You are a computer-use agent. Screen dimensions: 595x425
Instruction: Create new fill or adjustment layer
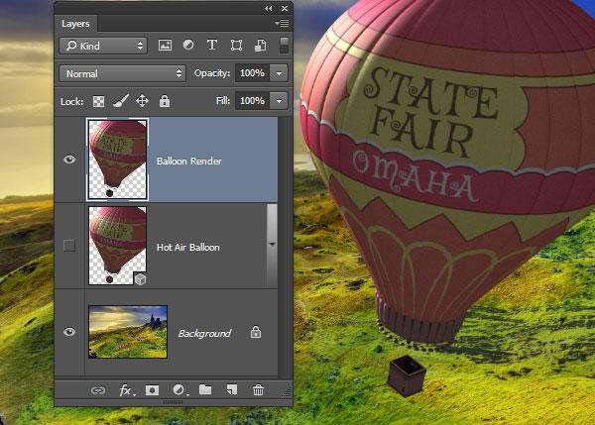click(x=179, y=390)
